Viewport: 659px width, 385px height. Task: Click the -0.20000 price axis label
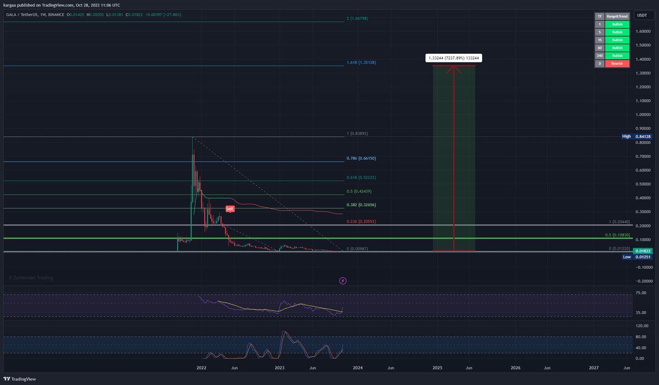coord(643,281)
